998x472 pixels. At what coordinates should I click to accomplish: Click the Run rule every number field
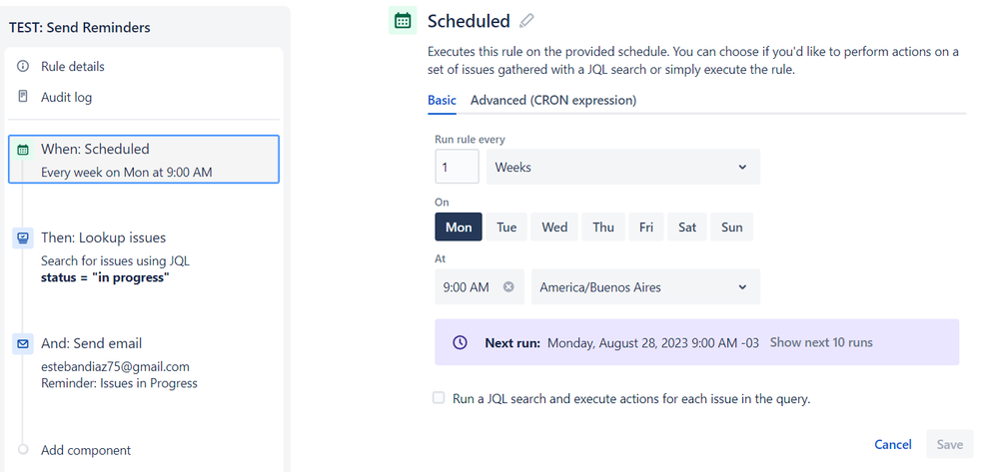457,167
